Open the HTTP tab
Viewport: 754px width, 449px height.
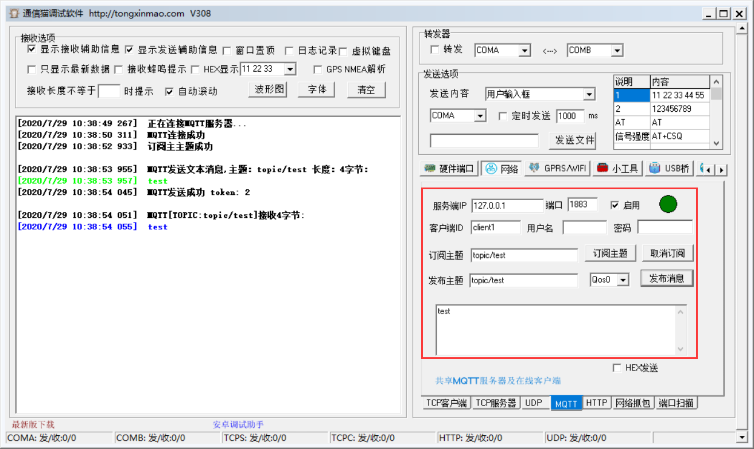pyautogui.click(x=597, y=403)
